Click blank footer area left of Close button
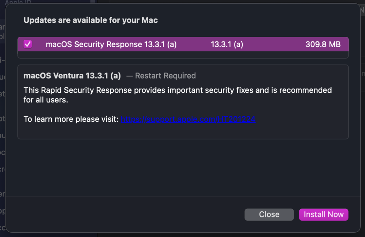Image resolution: width=365 pixels, height=237 pixels. click(125, 215)
